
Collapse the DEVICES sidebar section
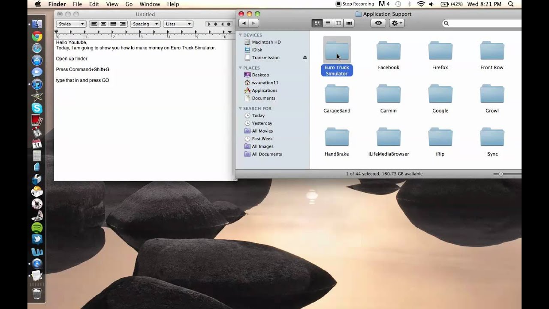[241, 35]
